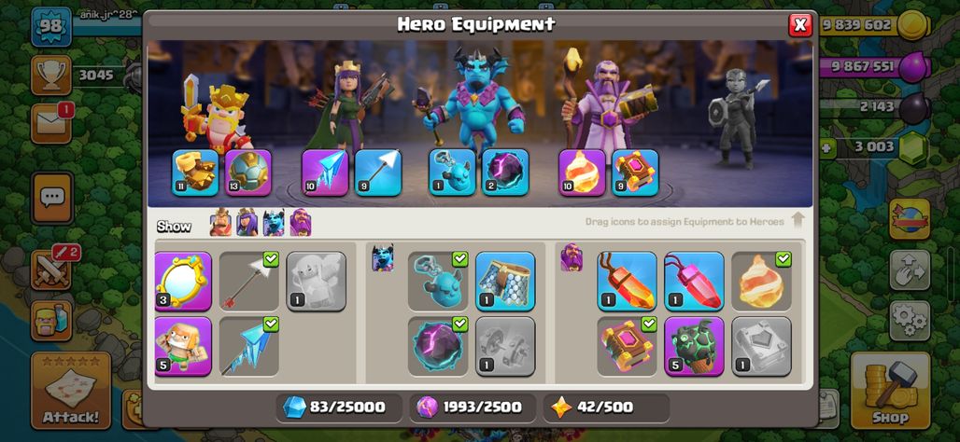Toggle Minion Prince filter in Show row
This screenshot has height=442, width=960.
(274, 223)
